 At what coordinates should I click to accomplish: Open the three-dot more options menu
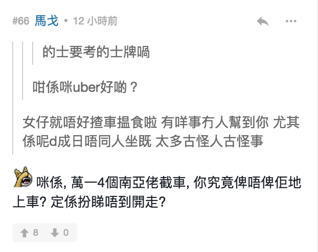pyautogui.click(x=291, y=21)
